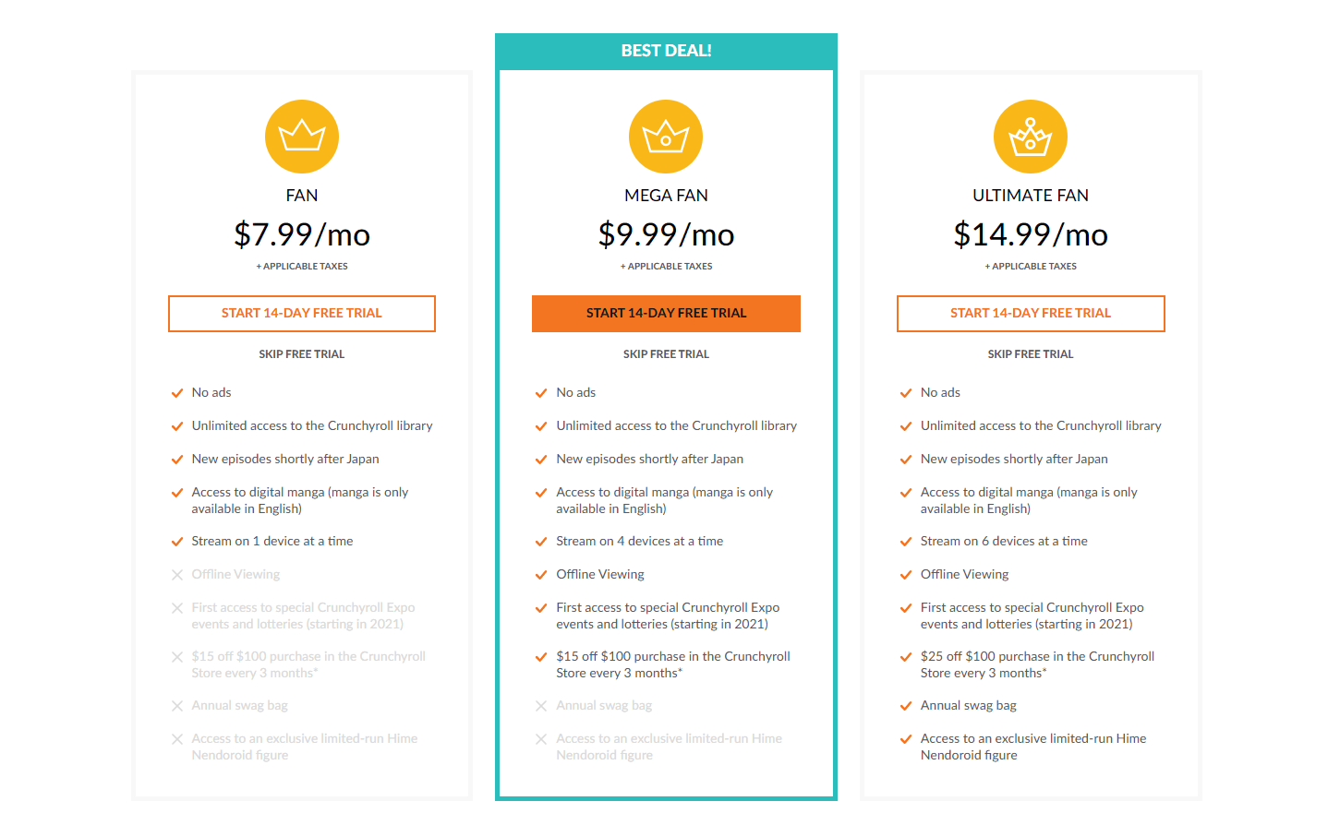This screenshot has width=1328, height=813.
Task: Start Ultimate Fan 14-day free trial
Action: pyautogui.click(x=1030, y=314)
